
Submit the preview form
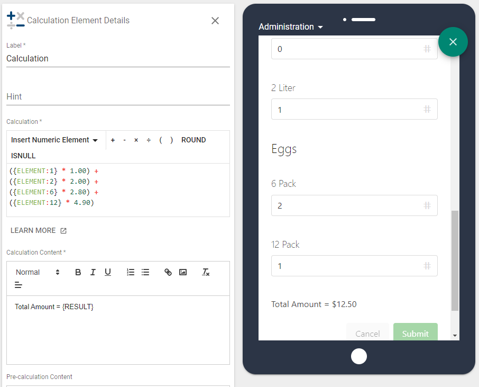click(x=416, y=332)
